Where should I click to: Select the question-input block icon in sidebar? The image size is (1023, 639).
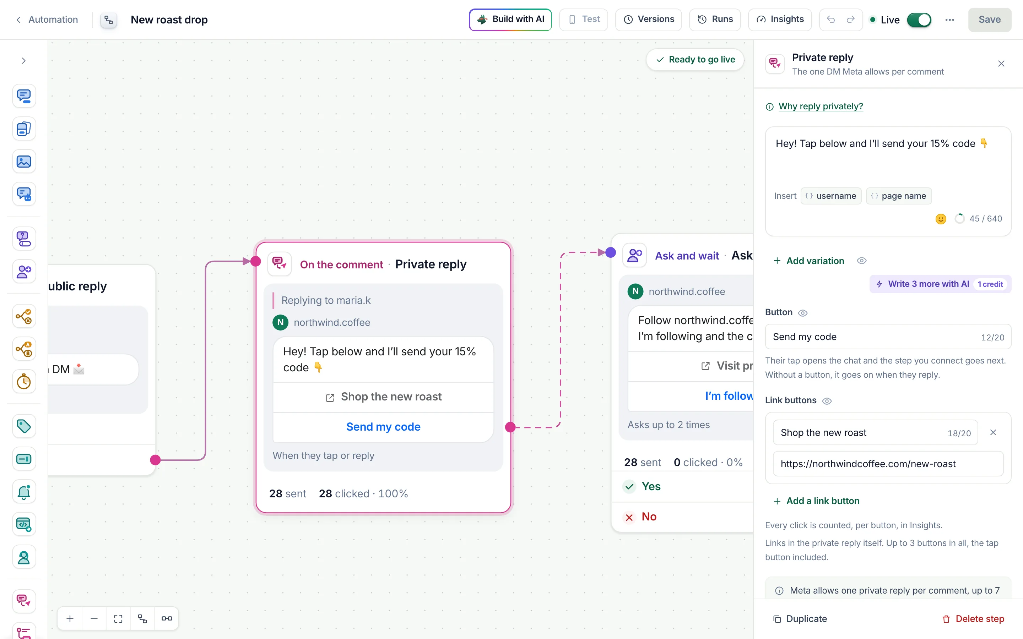pos(24,239)
